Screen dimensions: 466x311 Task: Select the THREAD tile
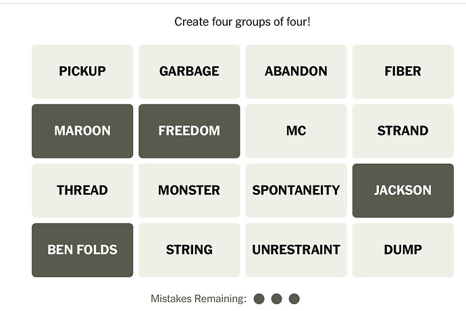pos(82,190)
